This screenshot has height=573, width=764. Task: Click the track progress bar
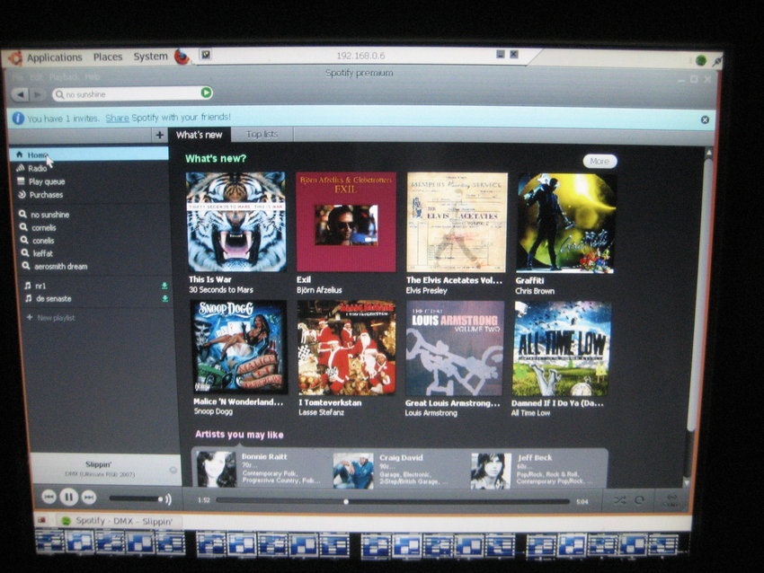click(393, 501)
